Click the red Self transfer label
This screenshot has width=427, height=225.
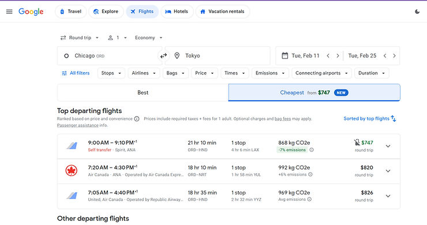tap(100, 150)
